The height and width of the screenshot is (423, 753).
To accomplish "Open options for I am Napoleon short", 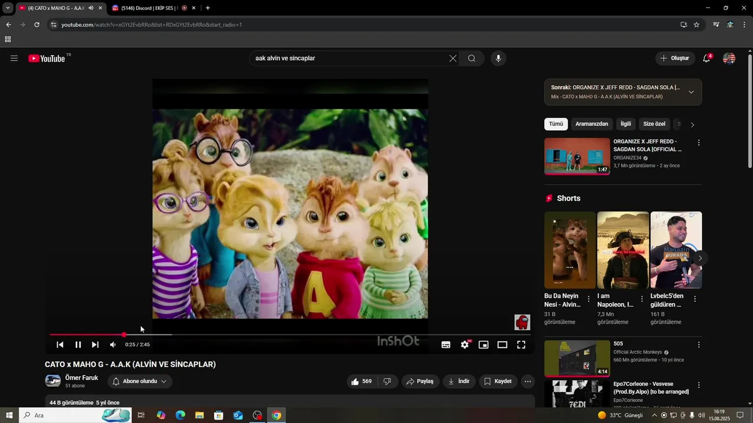I will pos(642,299).
